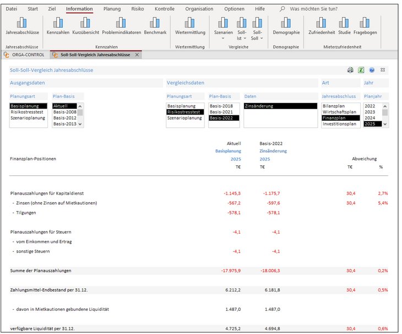The width and height of the screenshot is (402, 334).
Task: Switch to the ORGA-CONTROL document tab
Action: point(25,55)
